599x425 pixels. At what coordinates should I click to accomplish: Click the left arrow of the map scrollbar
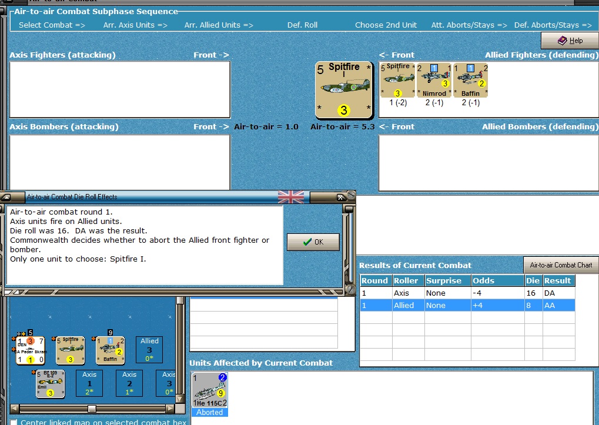click(x=15, y=409)
